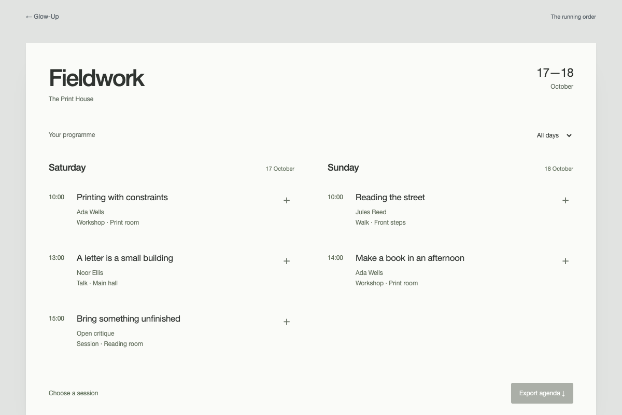Click the Your programme label
The height and width of the screenshot is (415, 622).
coord(72,135)
